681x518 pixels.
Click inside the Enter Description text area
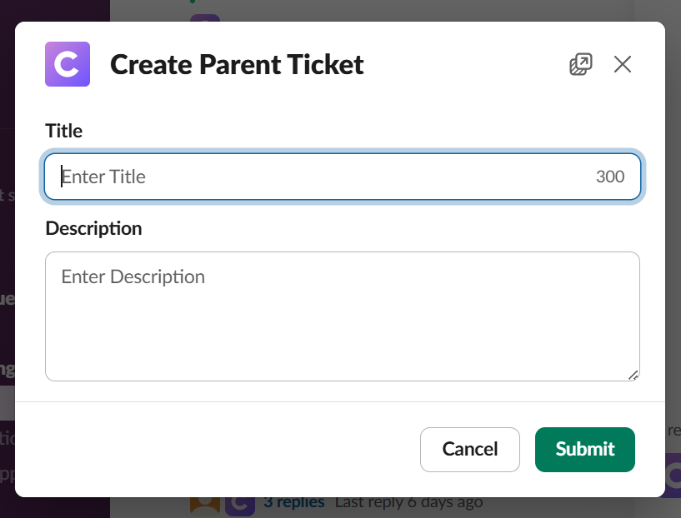coord(342,316)
